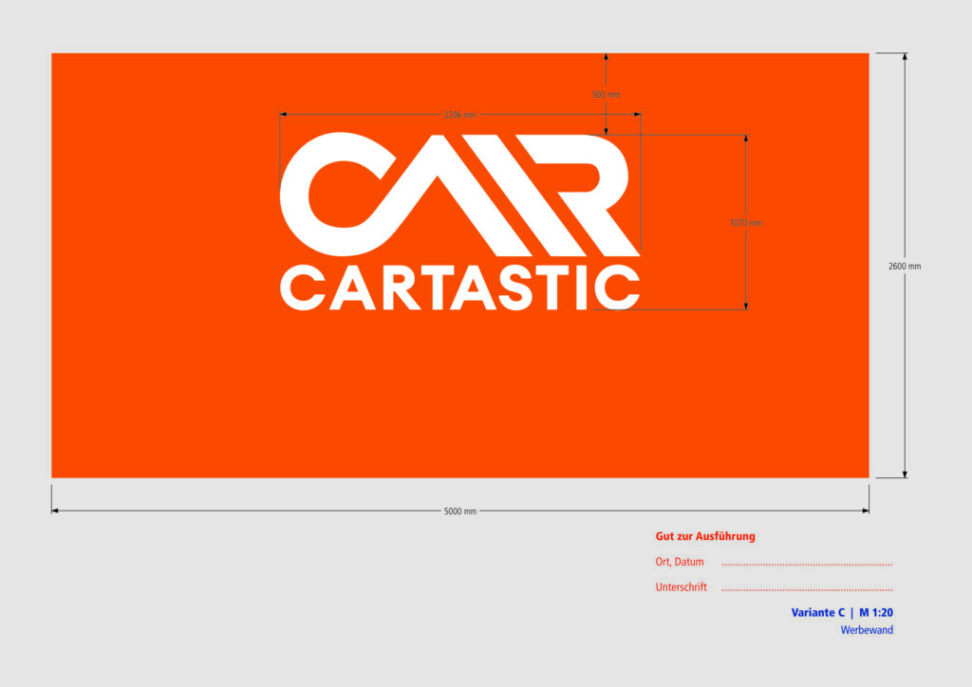Click the 2600 mm wall height label
This screenshot has height=687, width=972.
905,267
